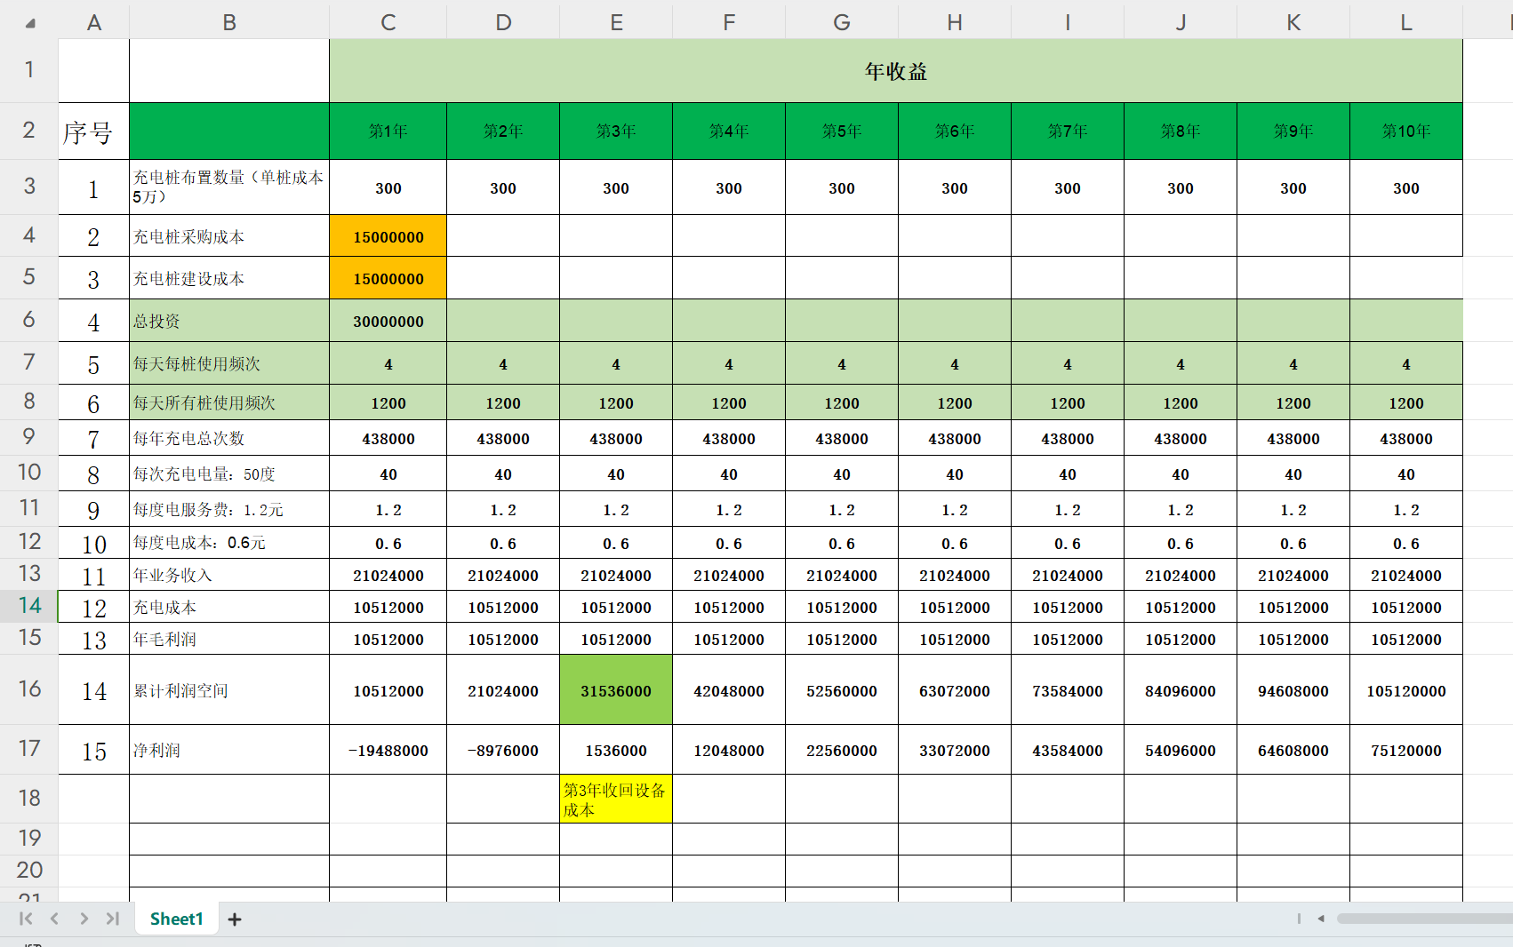This screenshot has height=947, width=1513.
Task: Add a new sheet with plus icon
Action: pos(235,919)
